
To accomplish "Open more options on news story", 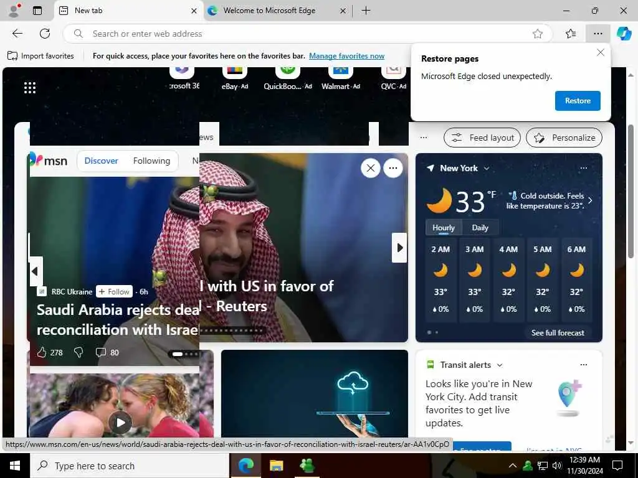I will click(x=393, y=168).
